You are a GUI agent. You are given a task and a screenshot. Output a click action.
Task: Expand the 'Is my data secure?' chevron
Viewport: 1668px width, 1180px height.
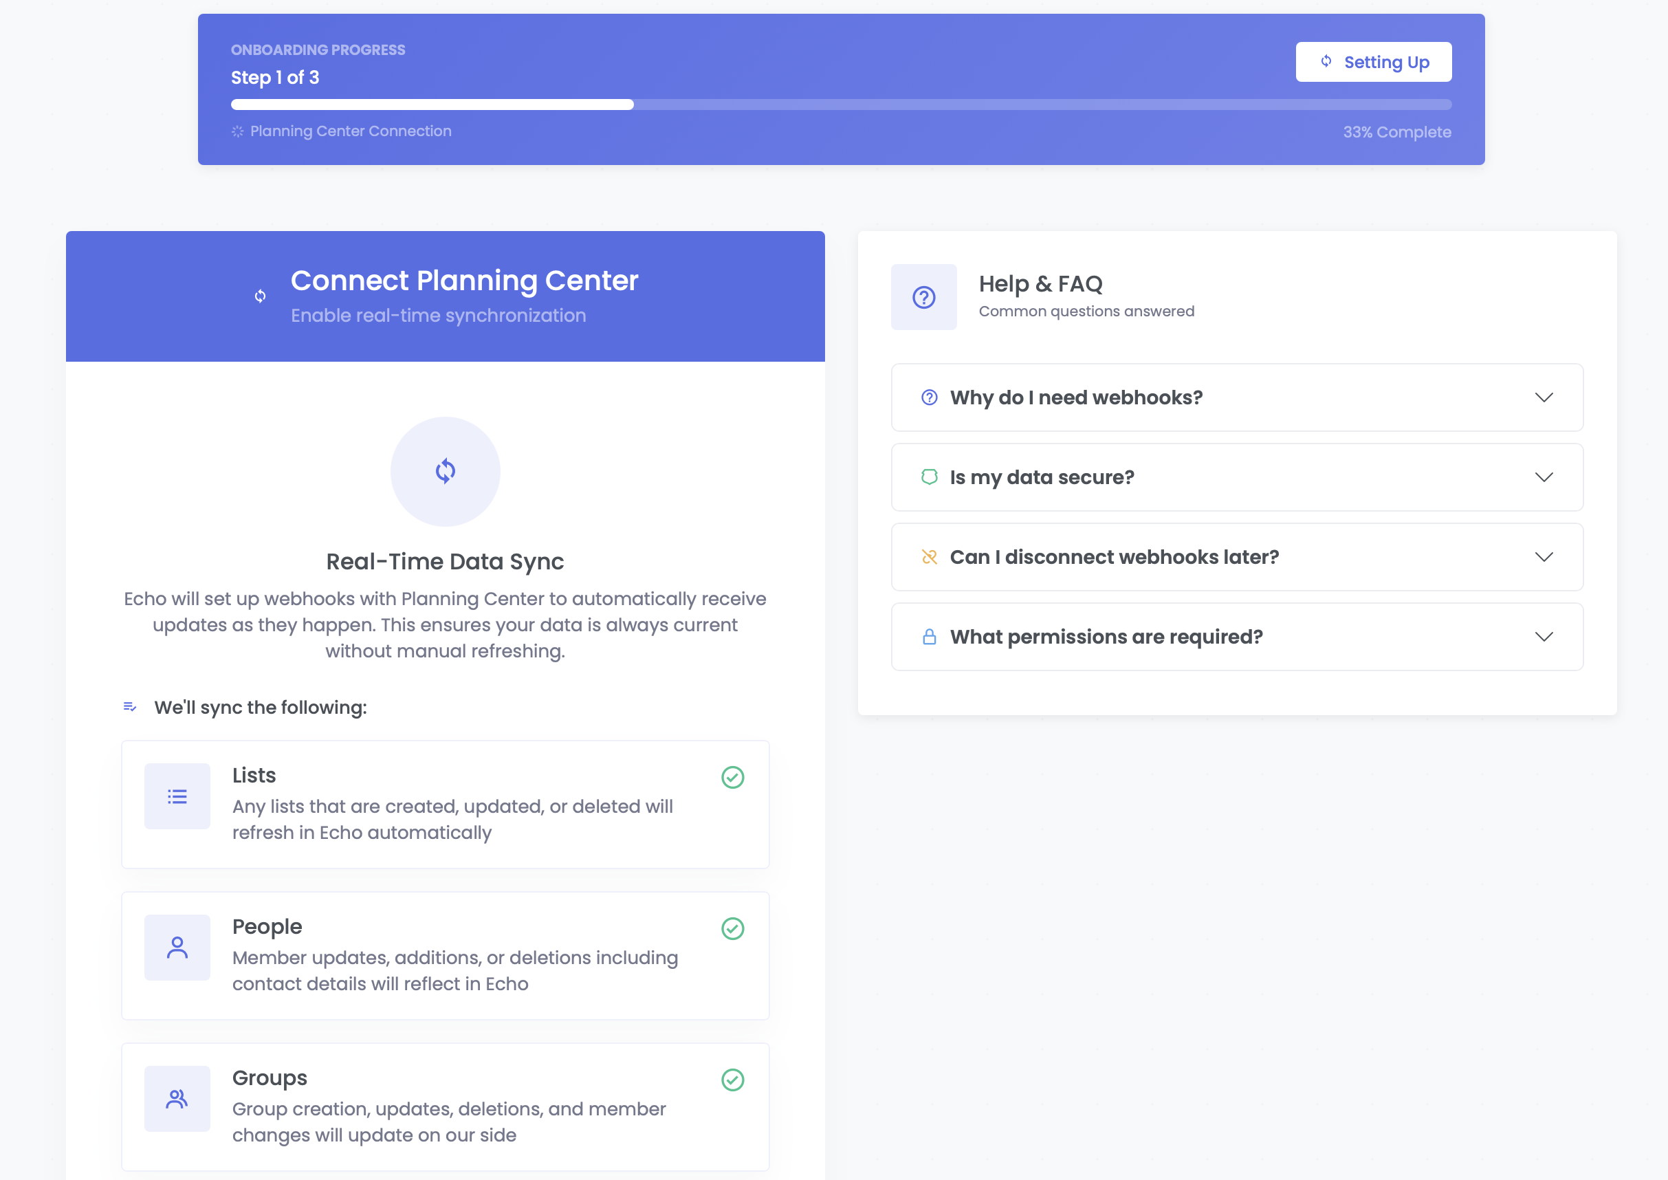click(x=1544, y=477)
